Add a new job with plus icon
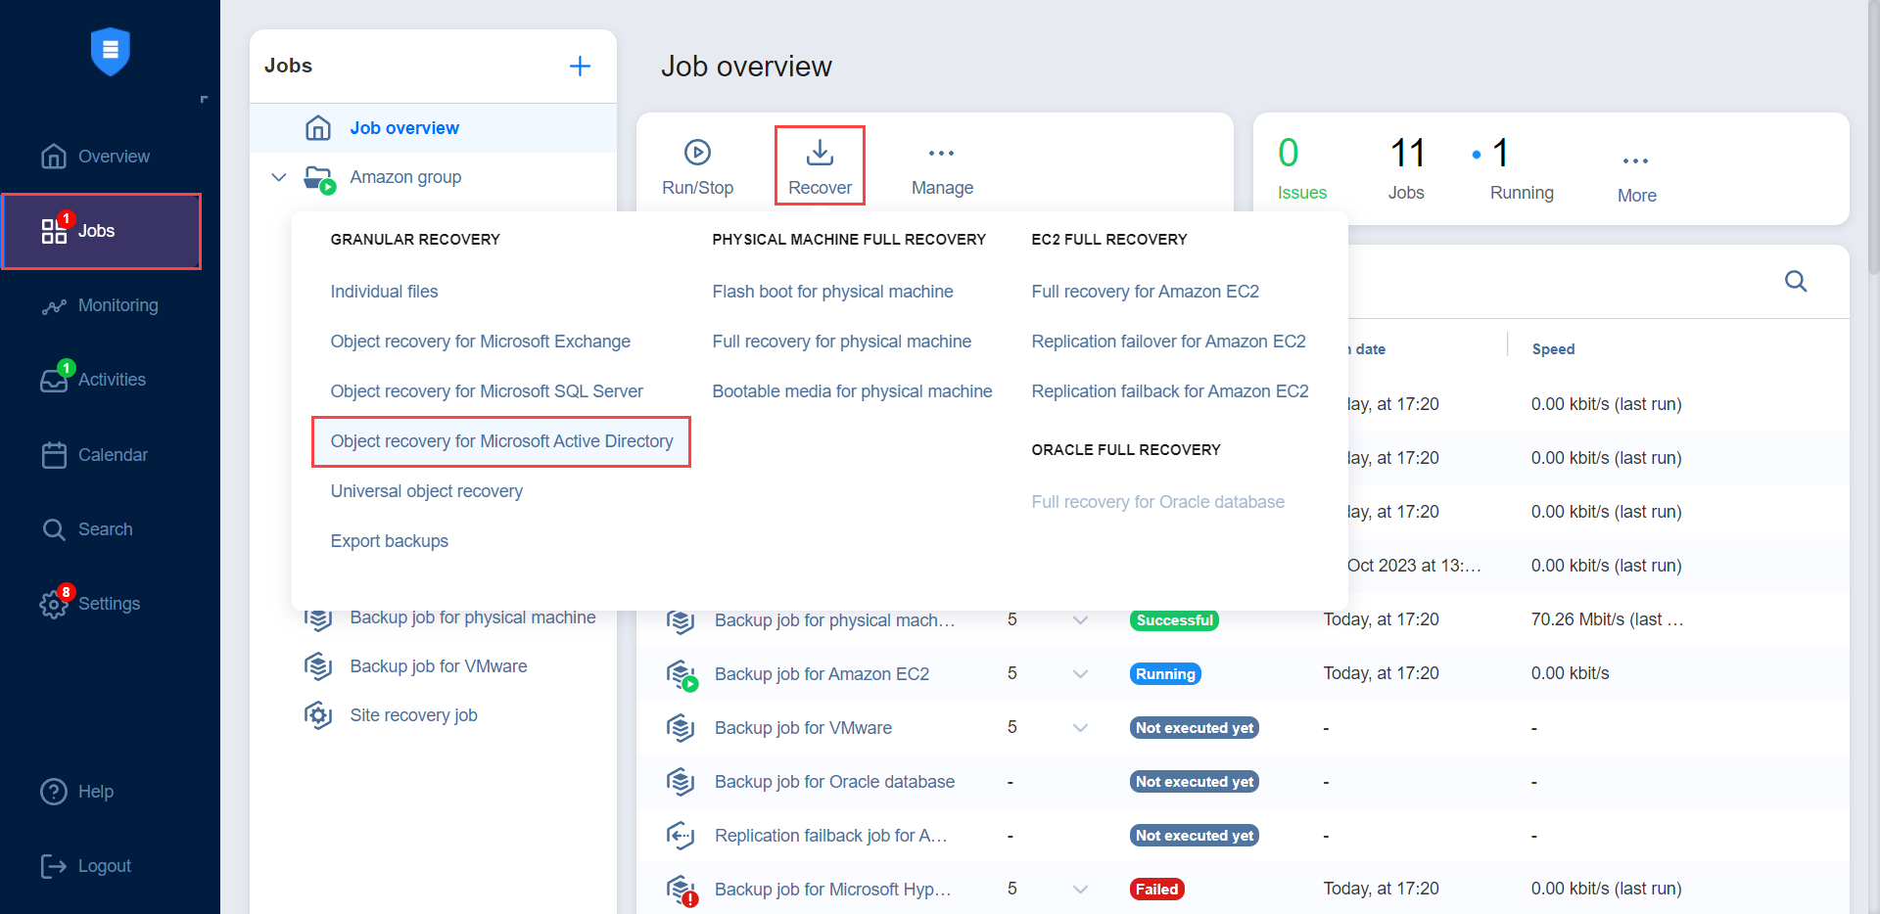Screen dimensions: 1880x914 [x=580, y=66]
